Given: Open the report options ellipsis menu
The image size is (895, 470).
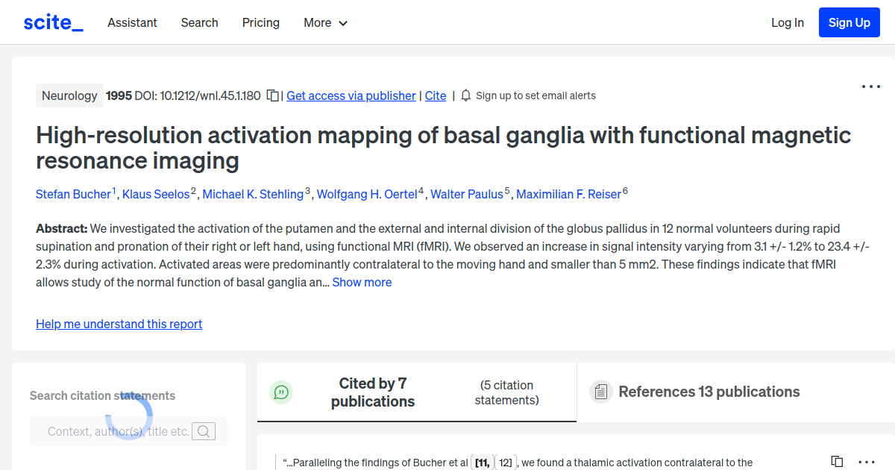Looking at the screenshot, I should point(870,87).
